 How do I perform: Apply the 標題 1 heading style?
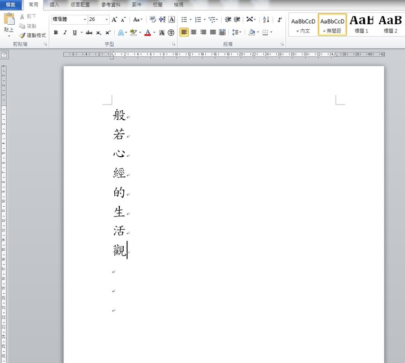click(x=361, y=25)
